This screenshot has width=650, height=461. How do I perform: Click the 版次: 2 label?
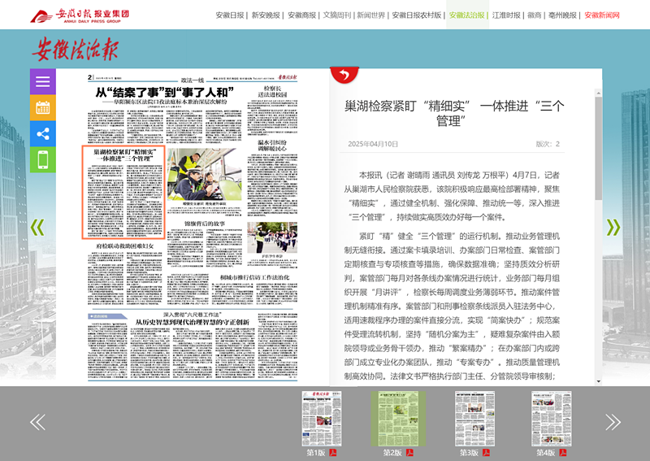click(x=548, y=144)
